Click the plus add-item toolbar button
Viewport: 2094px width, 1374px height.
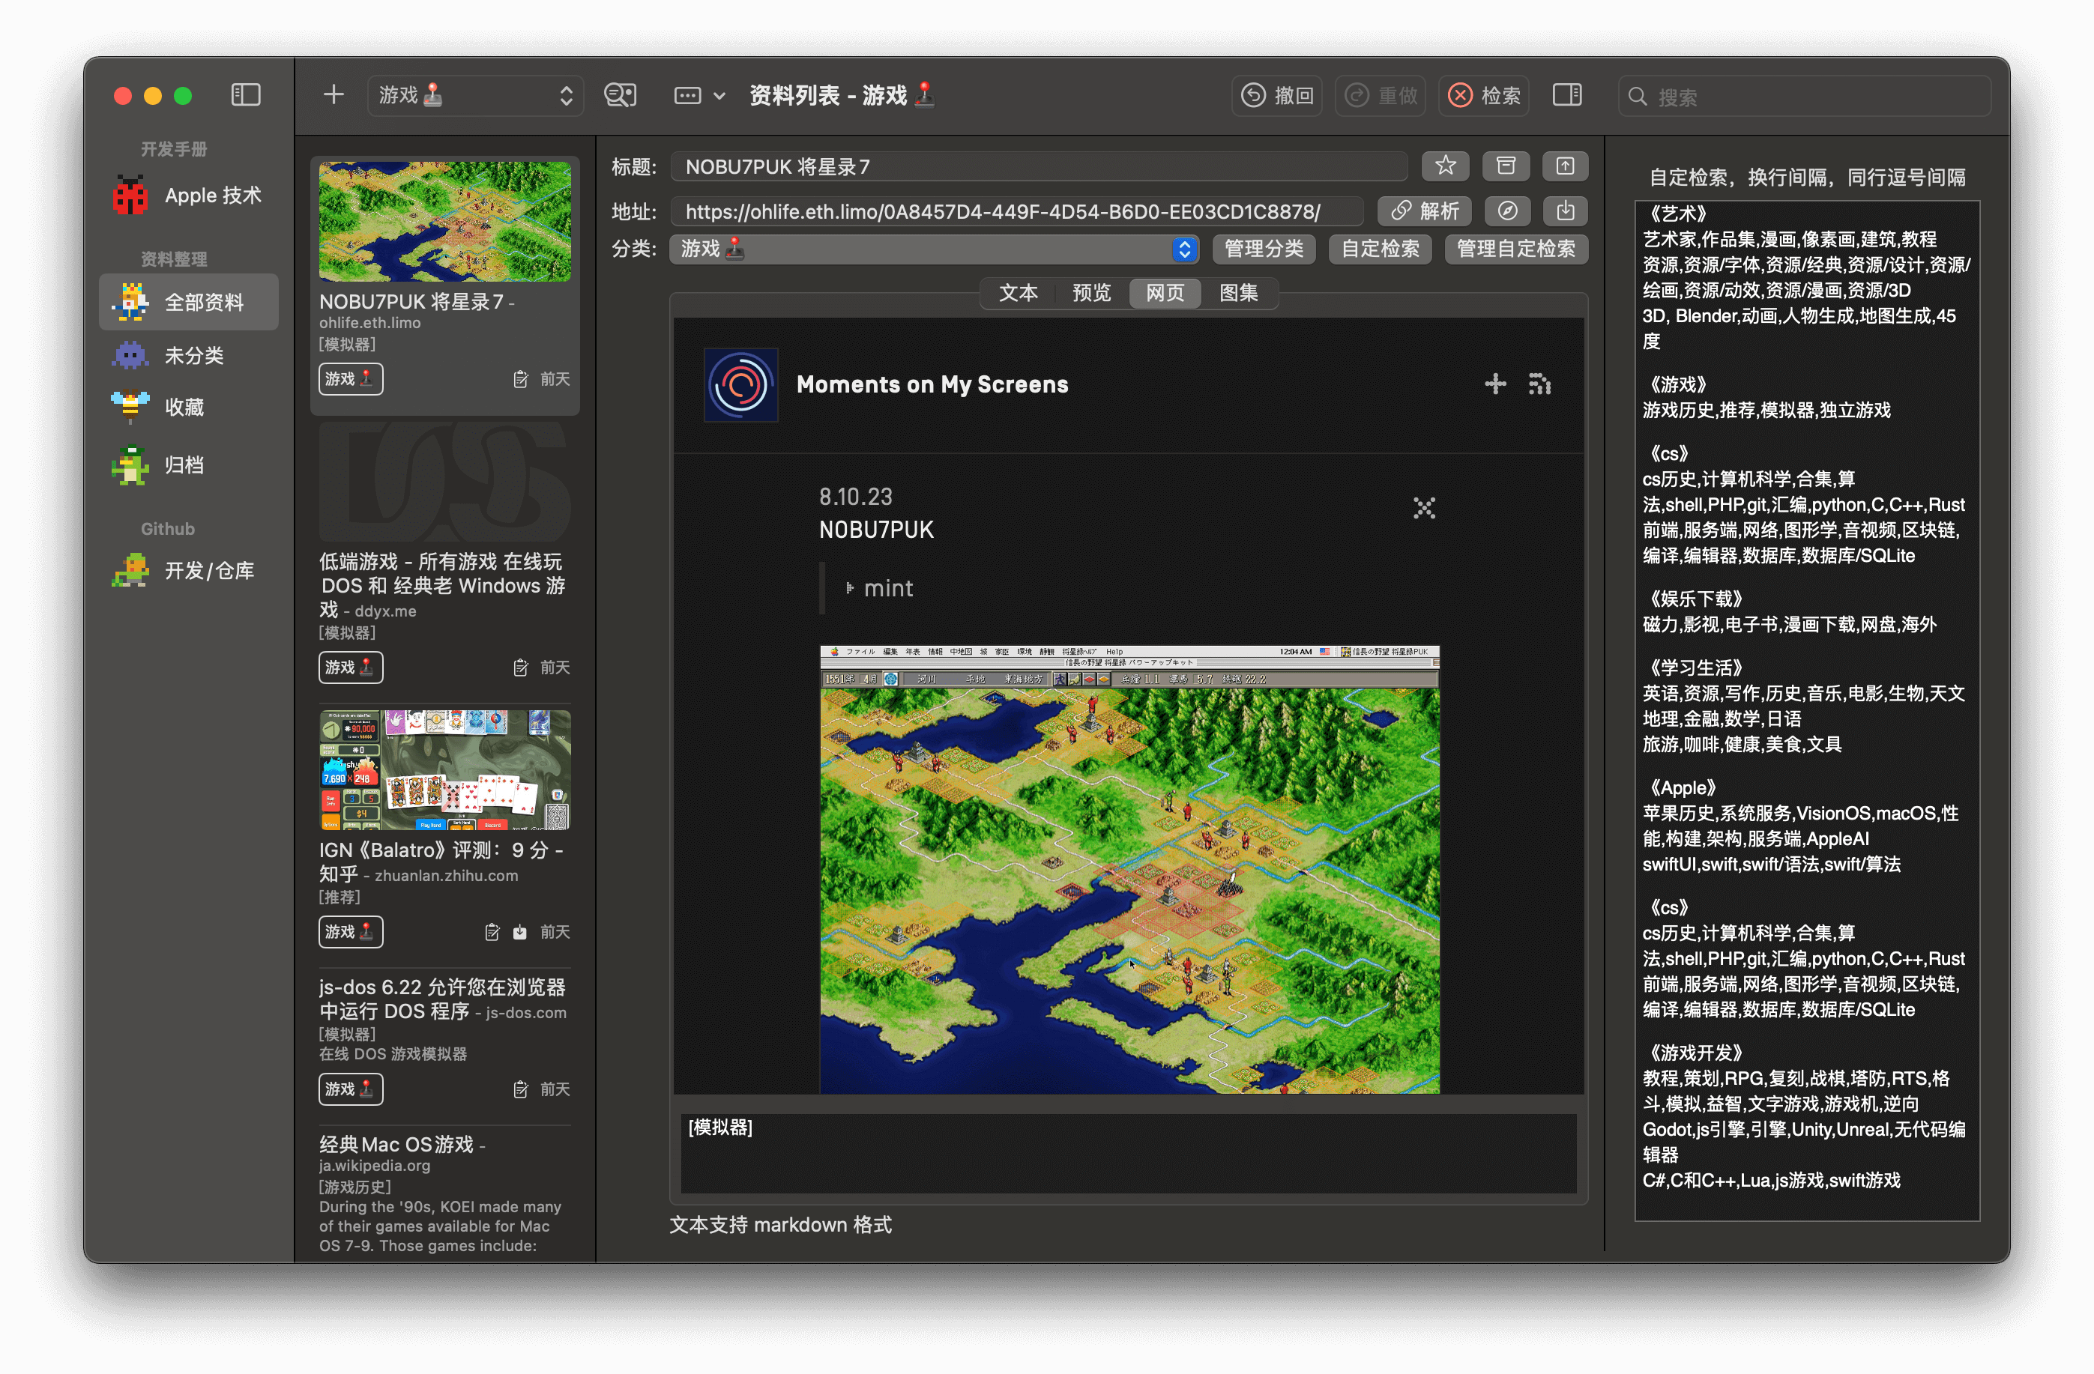[x=334, y=95]
